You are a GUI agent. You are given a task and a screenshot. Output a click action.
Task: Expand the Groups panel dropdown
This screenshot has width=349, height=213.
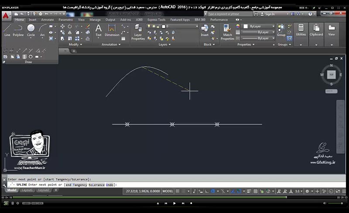[284, 44]
